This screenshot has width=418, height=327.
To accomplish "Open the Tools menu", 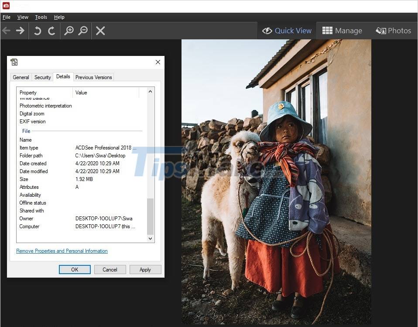I will click(41, 17).
